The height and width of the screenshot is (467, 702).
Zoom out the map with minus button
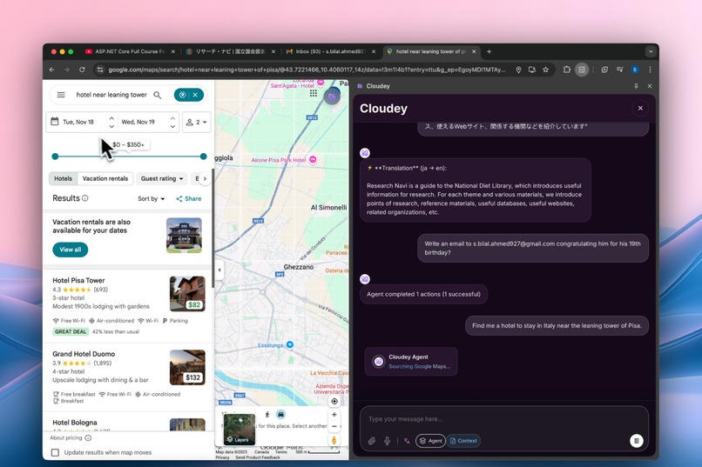[x=334, y=426]
